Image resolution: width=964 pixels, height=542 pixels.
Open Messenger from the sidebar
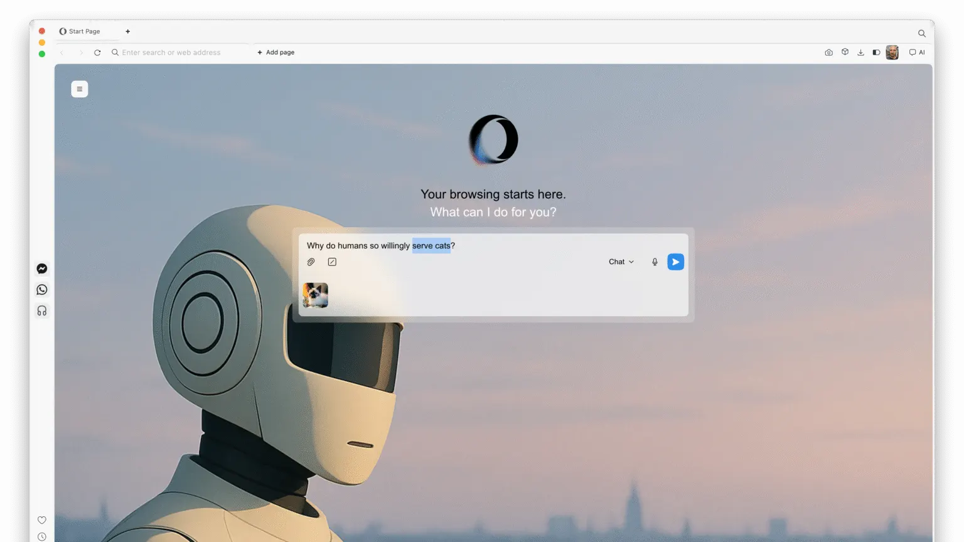41,268
